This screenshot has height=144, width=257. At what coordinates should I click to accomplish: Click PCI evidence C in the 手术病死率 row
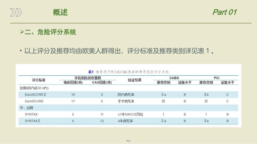tap(227, 101)
